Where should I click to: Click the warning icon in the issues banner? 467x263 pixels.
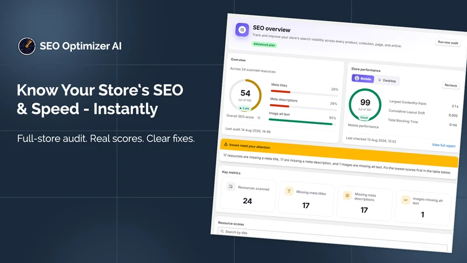tap(226, 144)
